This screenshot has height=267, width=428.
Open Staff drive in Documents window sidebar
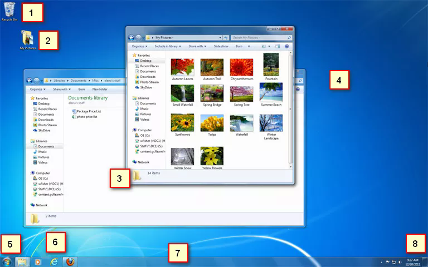[47, 189]
